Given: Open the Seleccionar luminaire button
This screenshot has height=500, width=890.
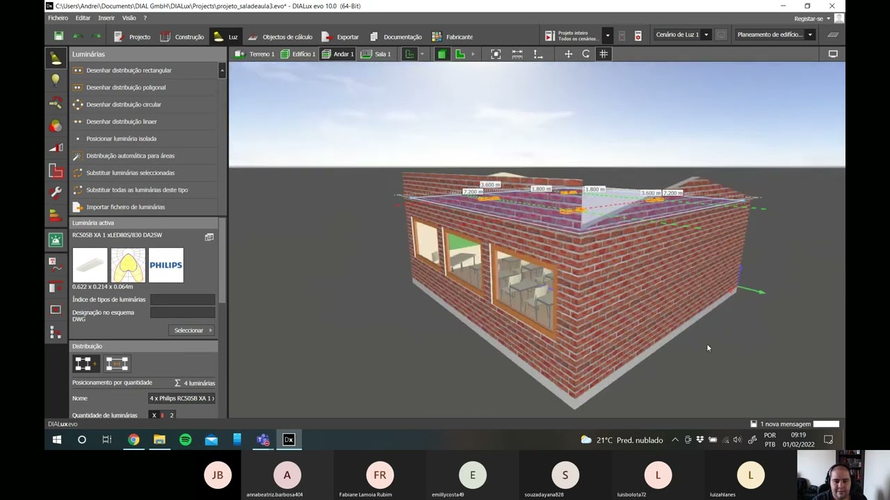Looking at the screenshot, I should (193, 331).
